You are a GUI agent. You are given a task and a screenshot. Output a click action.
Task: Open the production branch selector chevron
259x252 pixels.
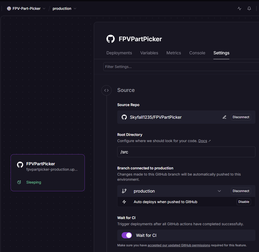click(219, 191)
